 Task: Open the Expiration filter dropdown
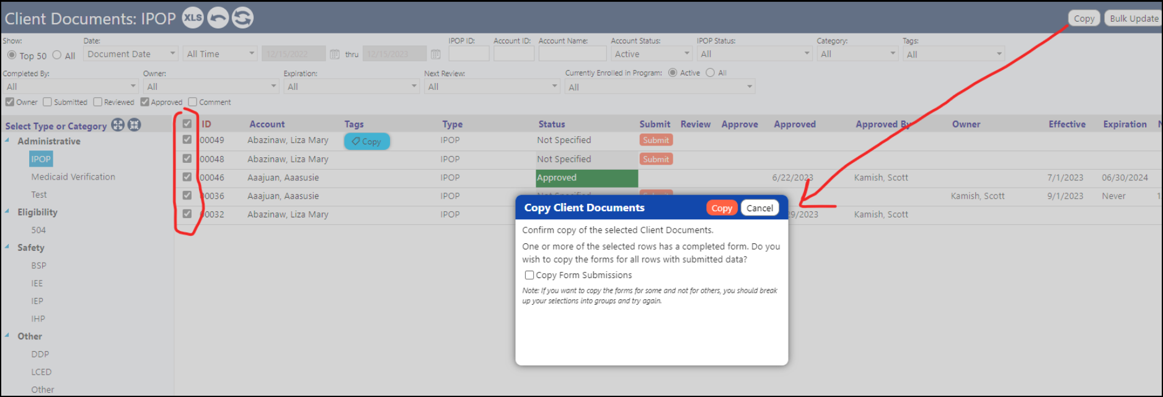352,86
